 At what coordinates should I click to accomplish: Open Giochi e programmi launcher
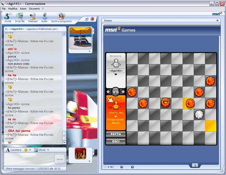(x=61, y=17)
